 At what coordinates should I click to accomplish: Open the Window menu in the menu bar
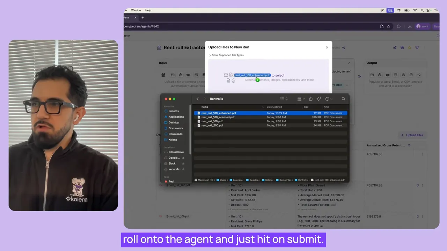[x=136, y=10]
